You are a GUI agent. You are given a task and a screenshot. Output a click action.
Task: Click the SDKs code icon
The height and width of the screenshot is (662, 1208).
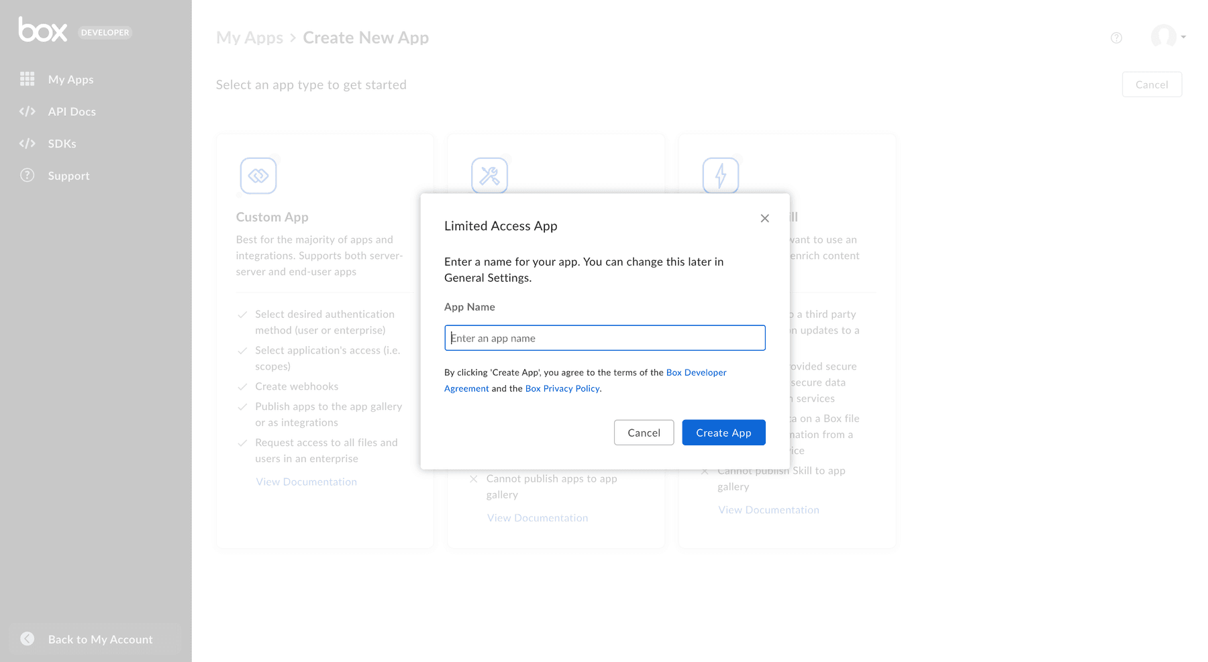tap(28, 144)
